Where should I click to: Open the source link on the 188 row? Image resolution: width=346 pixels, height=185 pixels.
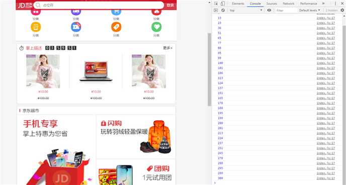pos(326,108)
